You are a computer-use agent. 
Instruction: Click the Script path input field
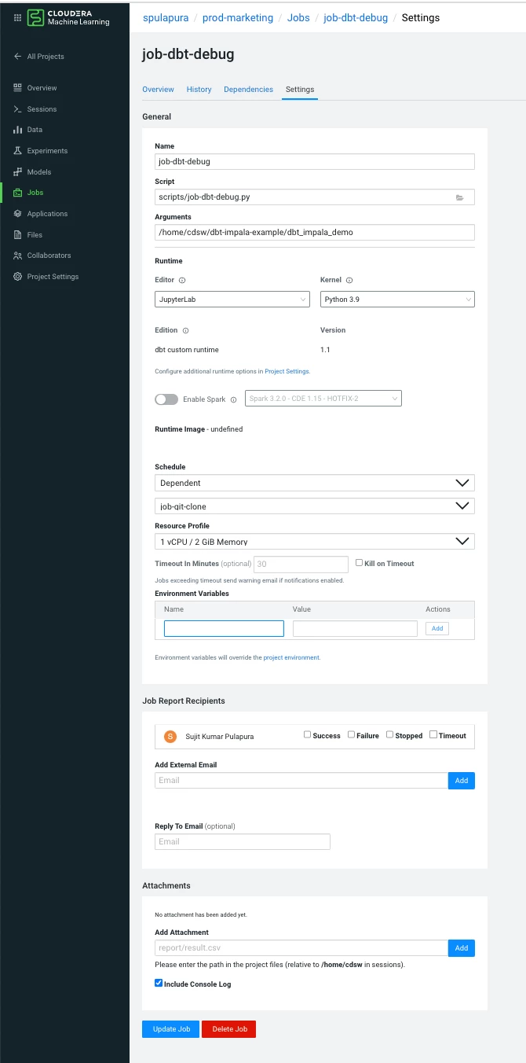coord(315,197)
